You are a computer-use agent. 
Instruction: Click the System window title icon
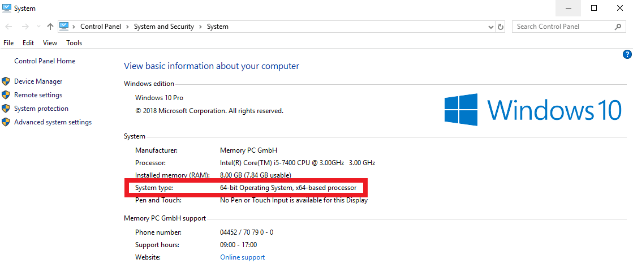coord(7,8)
